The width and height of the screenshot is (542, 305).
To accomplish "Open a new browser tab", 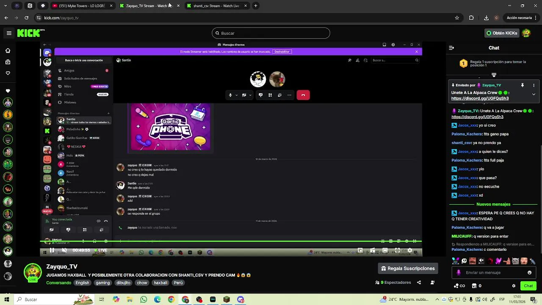I will (x=256, y=6).
